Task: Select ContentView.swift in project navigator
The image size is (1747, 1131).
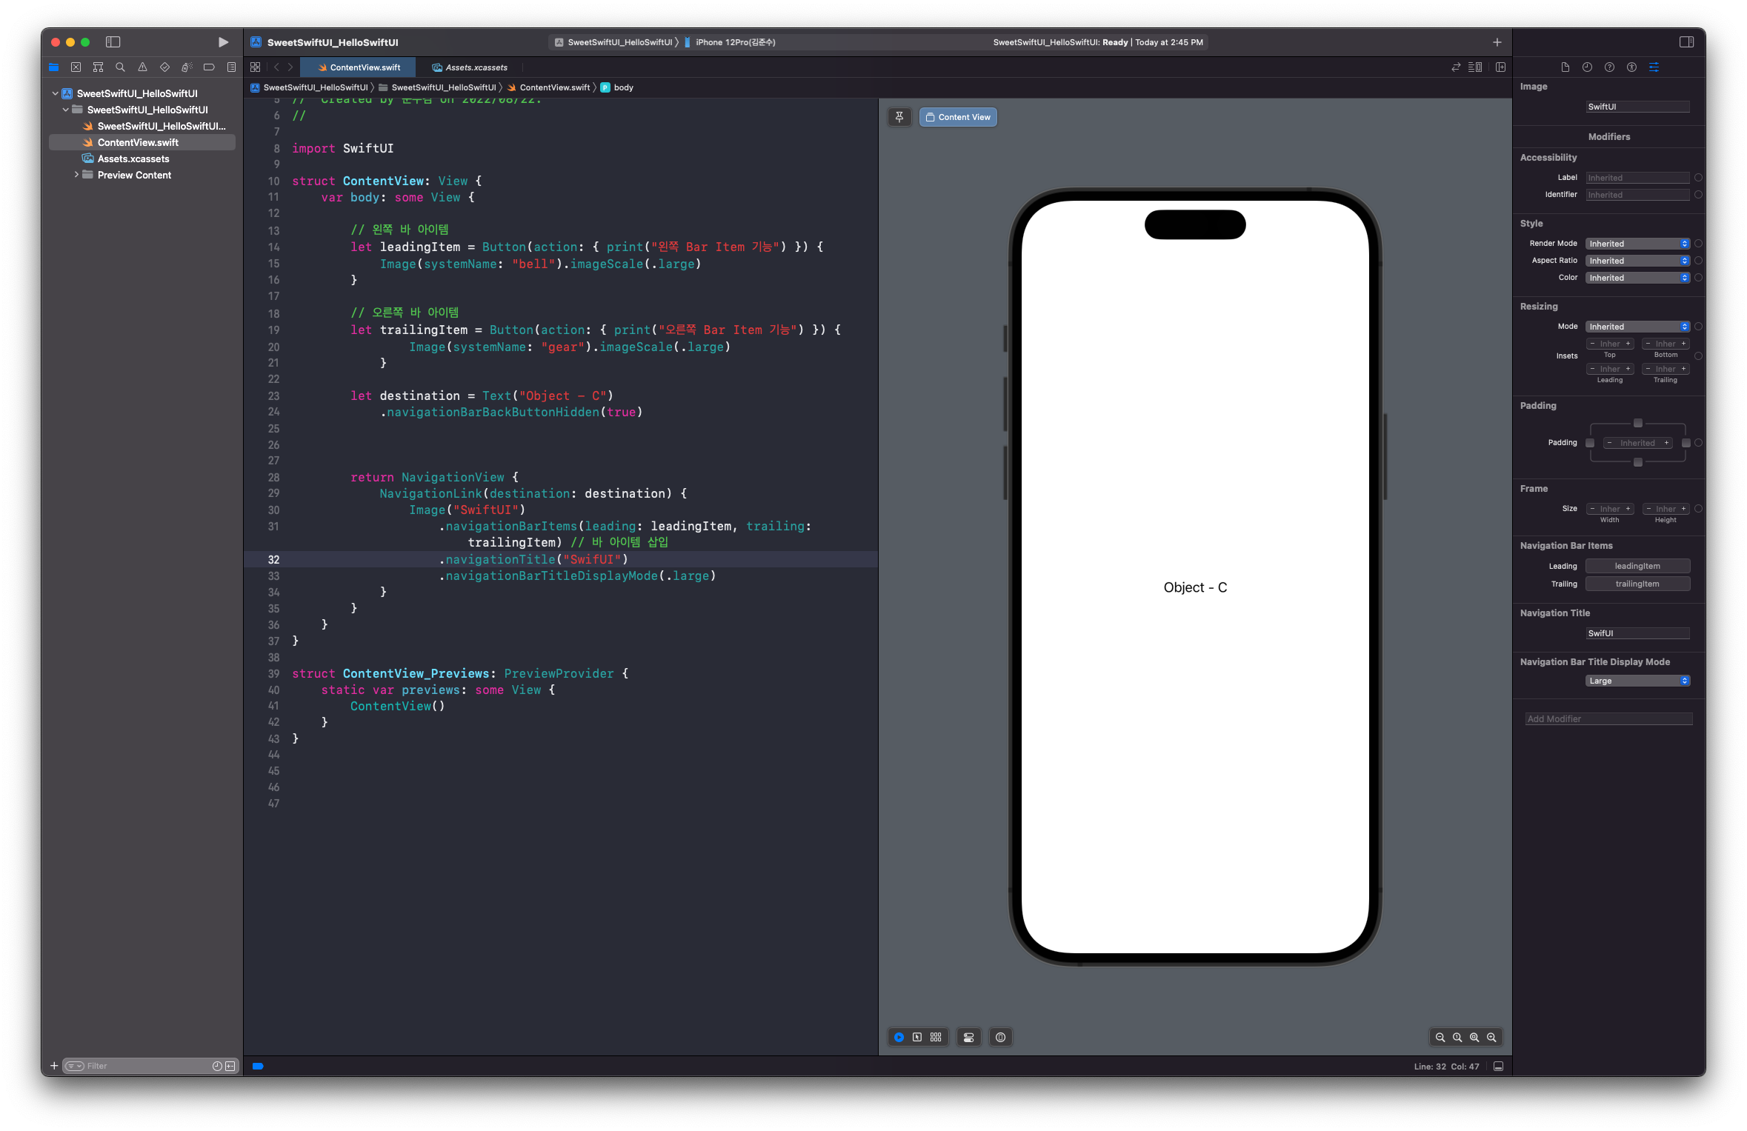Action: 138,142
